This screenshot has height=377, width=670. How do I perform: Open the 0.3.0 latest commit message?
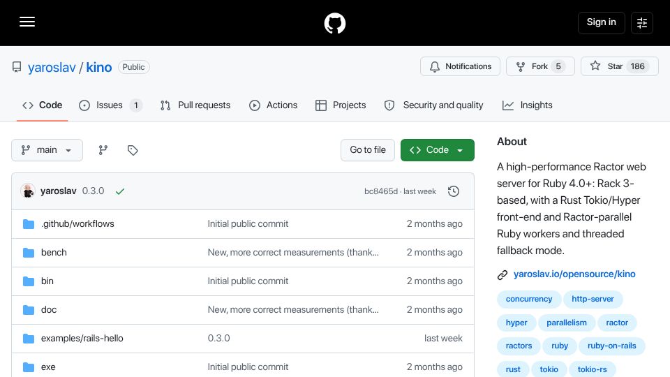pos(93,191)
